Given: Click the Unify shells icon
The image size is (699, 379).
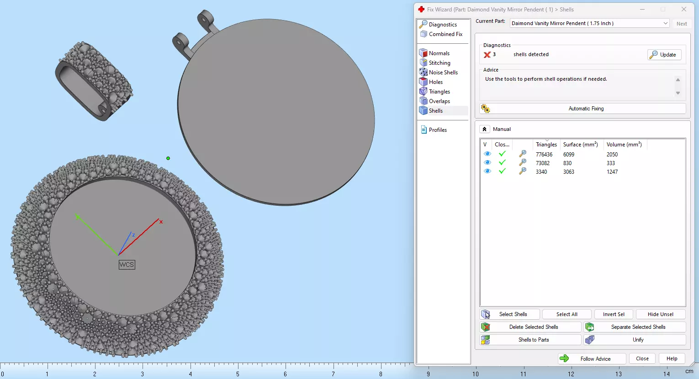Looking at the screenshot, I should point(589,340).
